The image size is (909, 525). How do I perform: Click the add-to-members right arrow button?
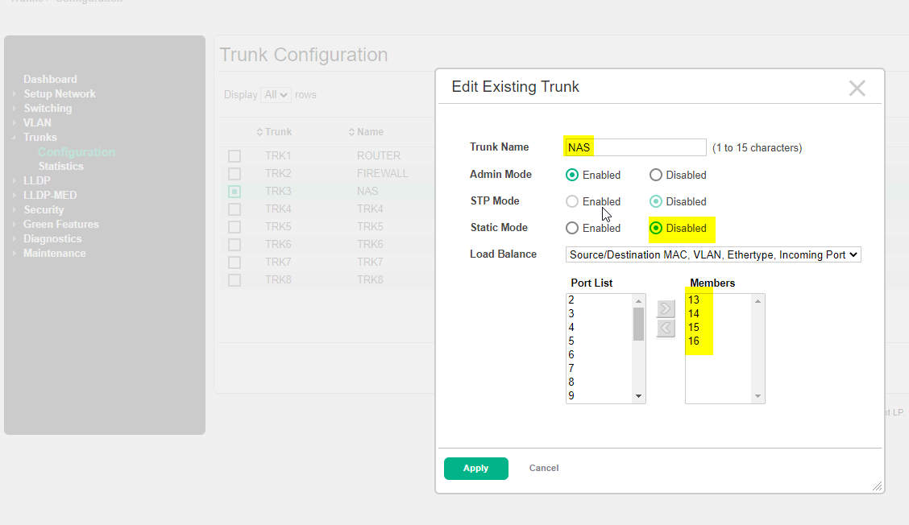665,308
